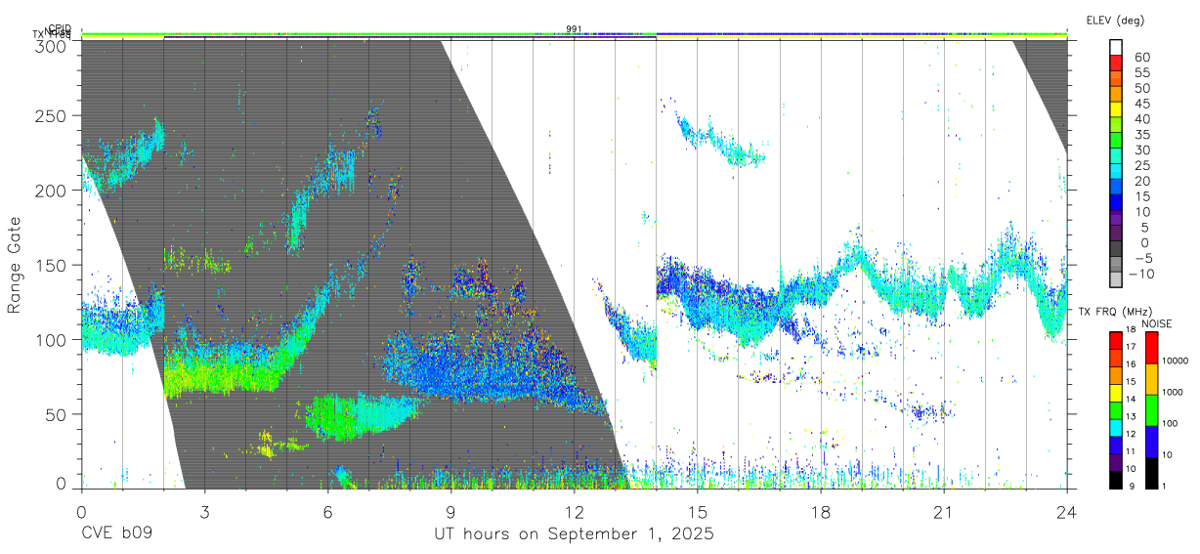Click the "1" tick on the NOISE scale

[1164, 486]
